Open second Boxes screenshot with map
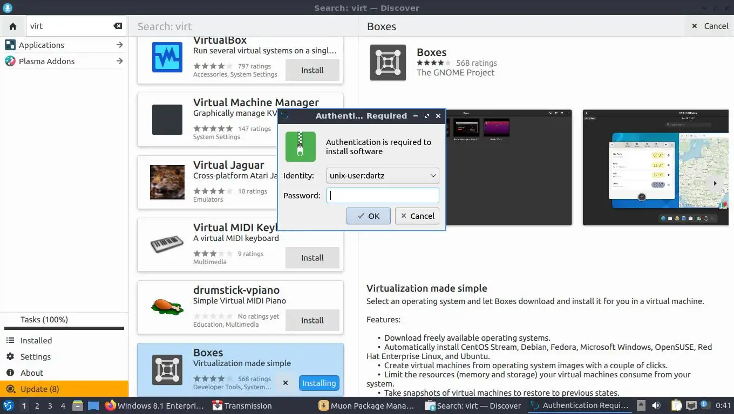Screen dimensions: 734x414 (655, 167)
